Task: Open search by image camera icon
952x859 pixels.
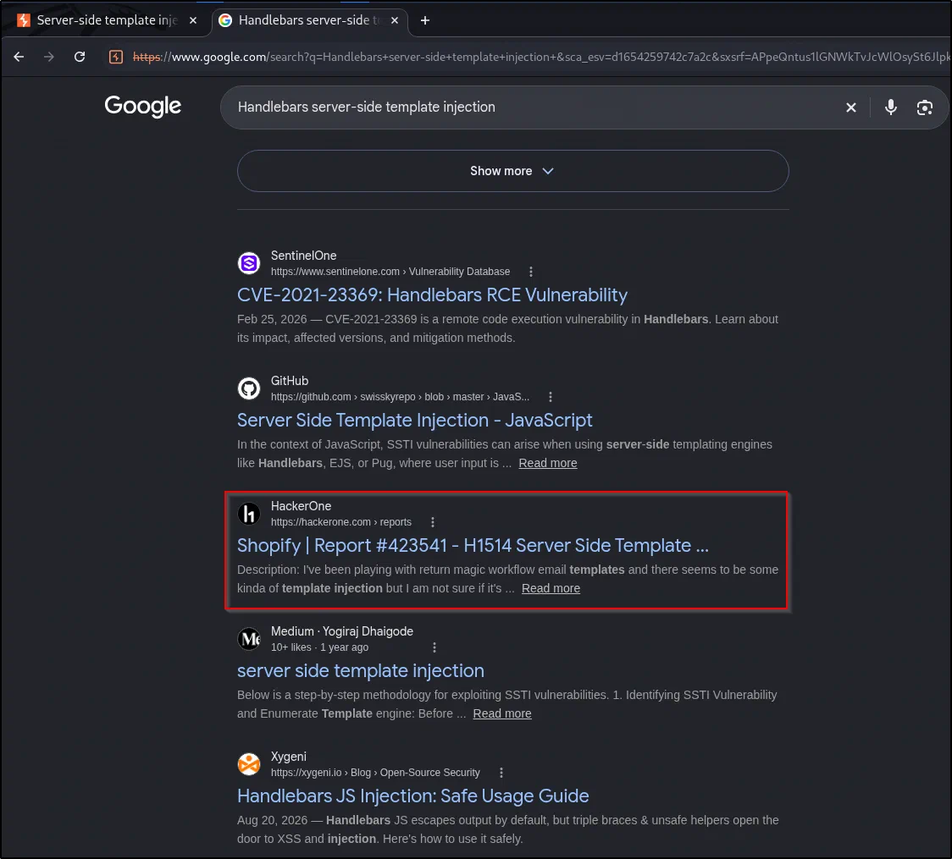Action: coord(925,107)
